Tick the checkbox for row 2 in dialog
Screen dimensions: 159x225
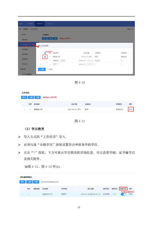tap(45, 60)
